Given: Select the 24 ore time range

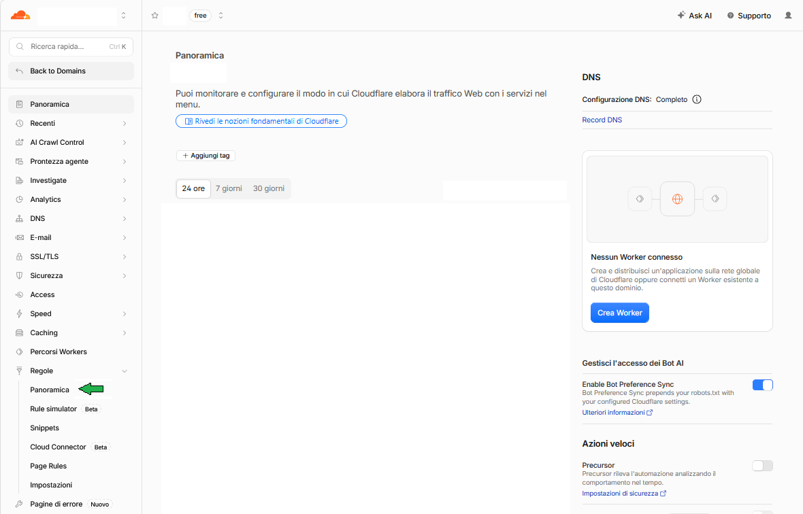Looking at the screenshot, I should 193,189.
